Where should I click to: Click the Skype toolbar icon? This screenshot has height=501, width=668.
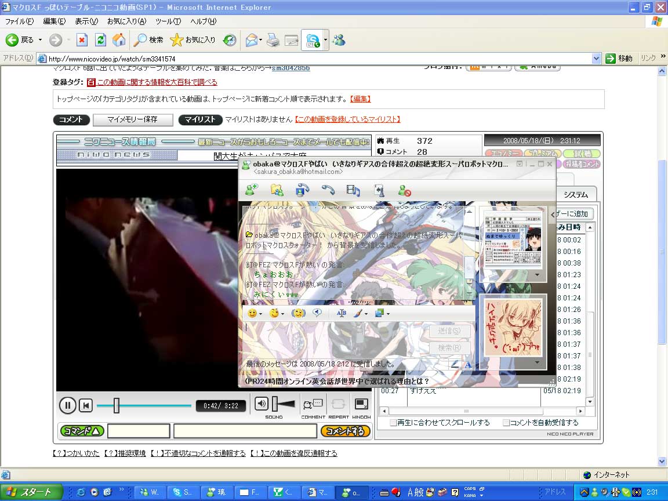313,41
